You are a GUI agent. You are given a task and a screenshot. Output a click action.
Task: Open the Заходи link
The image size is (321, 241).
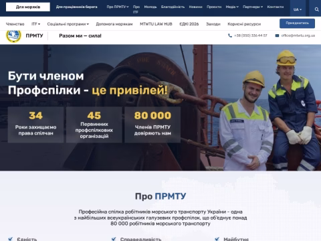pyautogui.click(x=213, y=24)
